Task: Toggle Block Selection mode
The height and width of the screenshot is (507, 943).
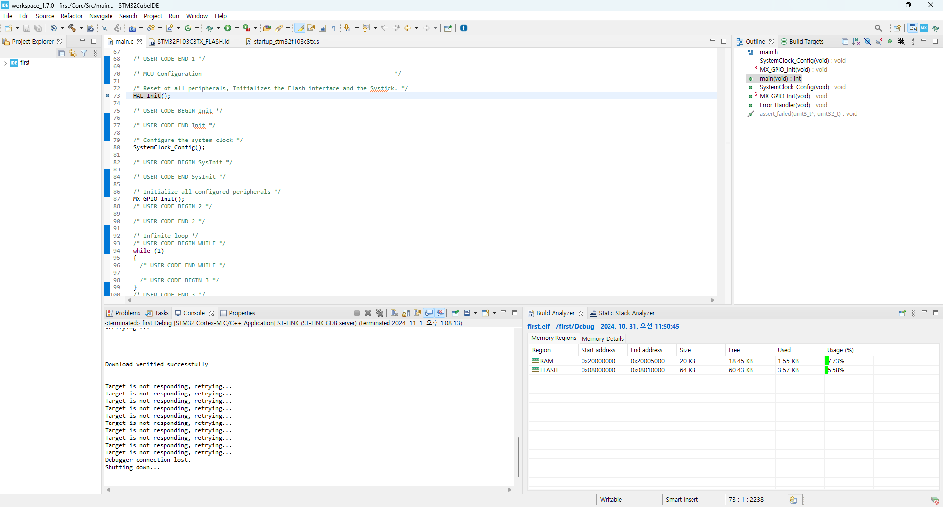Action: tap(322, 28)
